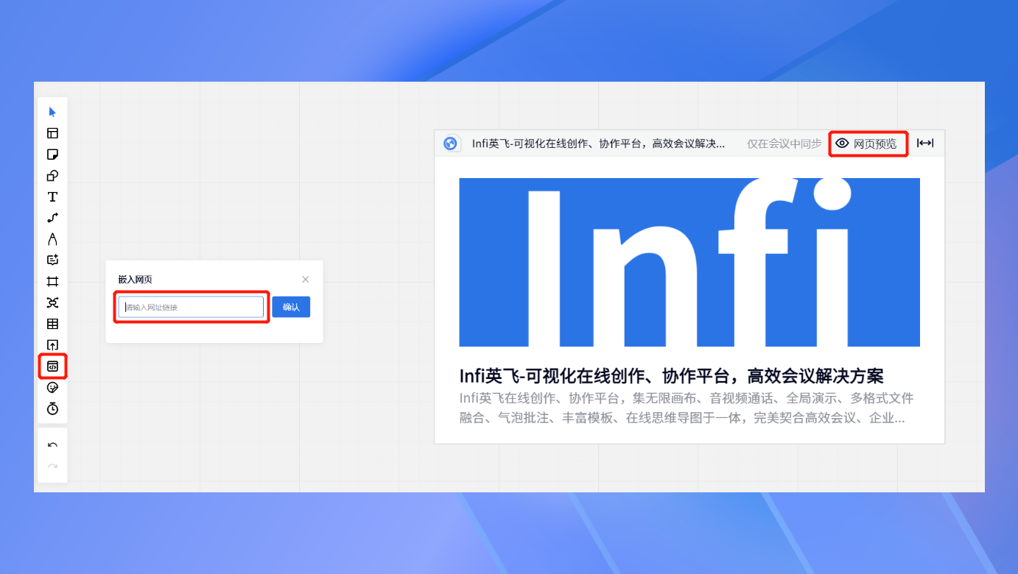The width and height of the screenshot is (1018, 574).
Task: Click the globe icon on embedded card
Action: (x=451, y=143)
